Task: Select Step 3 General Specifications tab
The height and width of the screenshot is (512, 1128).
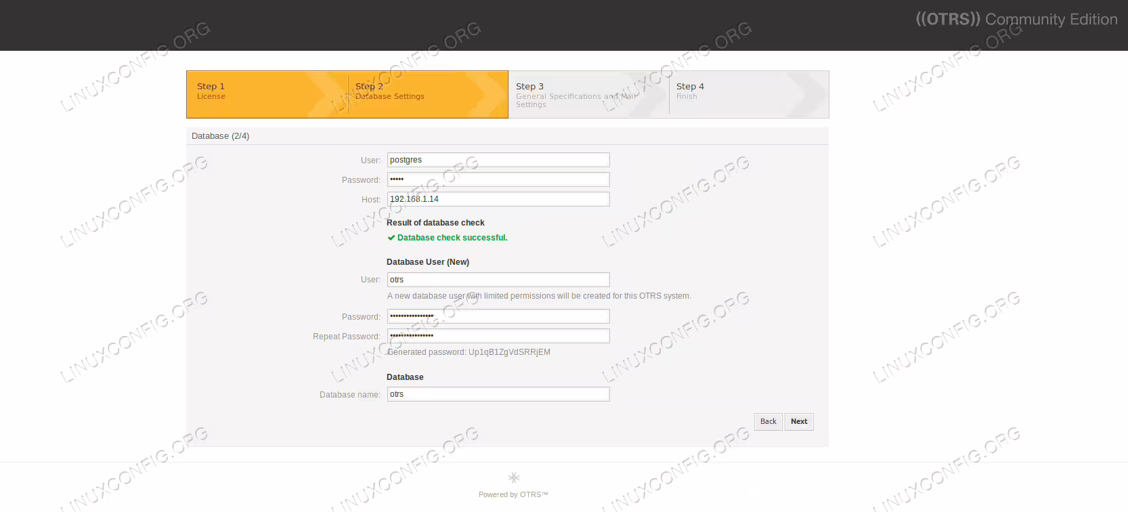Action: (588, 95)
